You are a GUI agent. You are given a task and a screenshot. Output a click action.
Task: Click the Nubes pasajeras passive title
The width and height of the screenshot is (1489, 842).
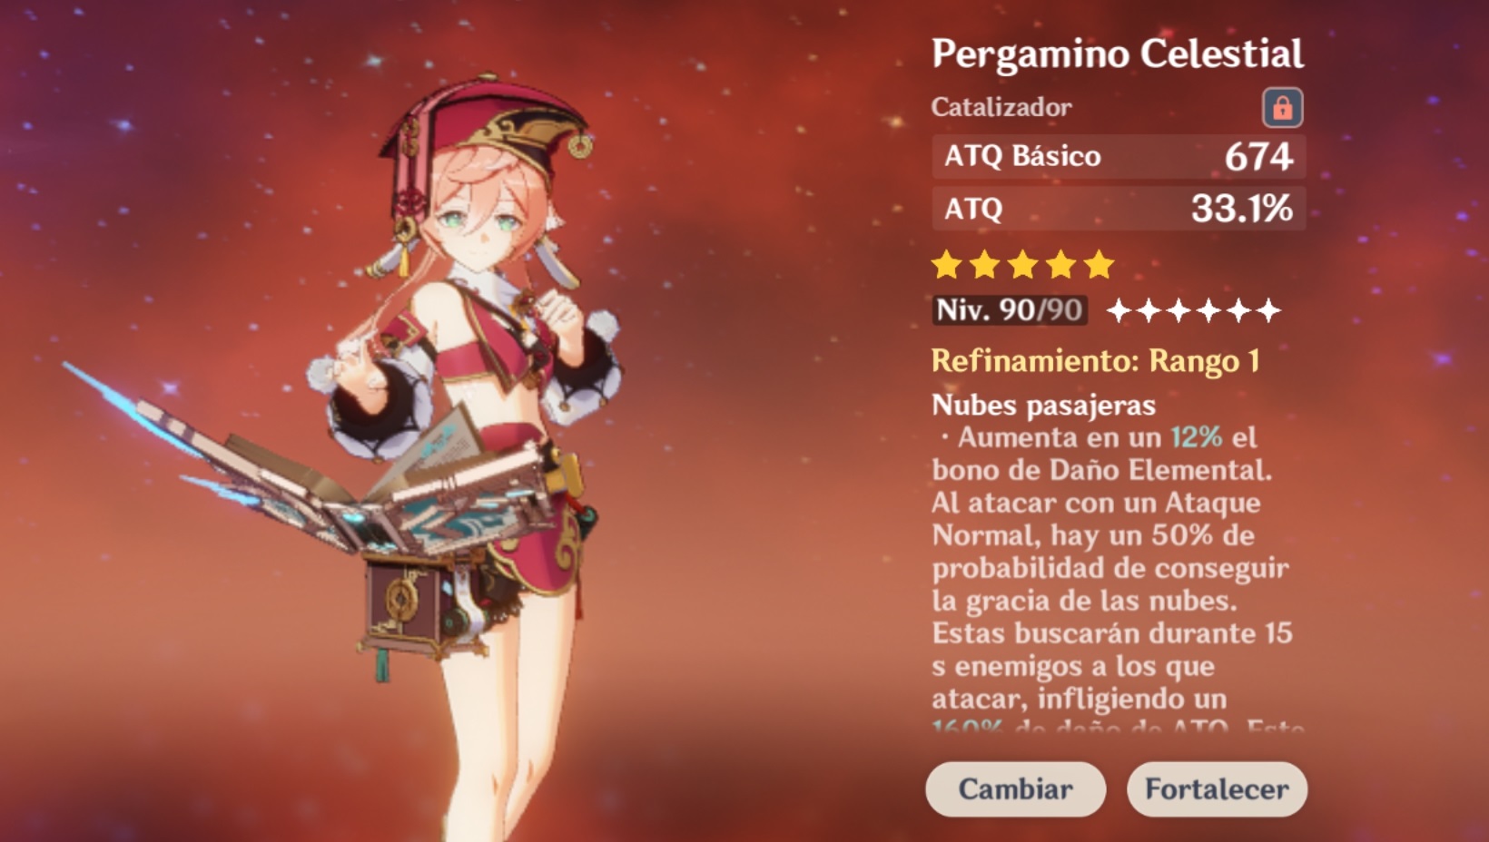click(1043, 405)
